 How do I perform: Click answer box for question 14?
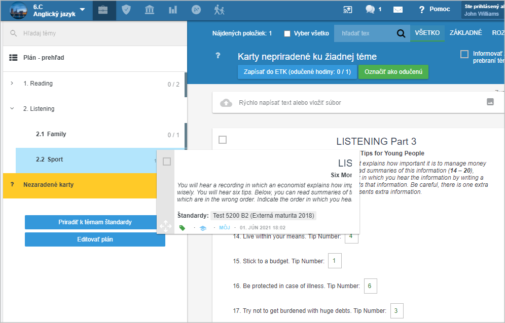351,238
